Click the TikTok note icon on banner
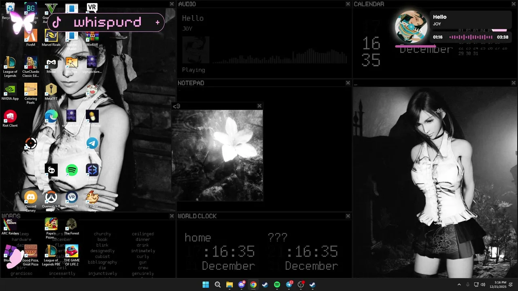The height and width of the screenshot is (291, 518). (x=57, y=23)
